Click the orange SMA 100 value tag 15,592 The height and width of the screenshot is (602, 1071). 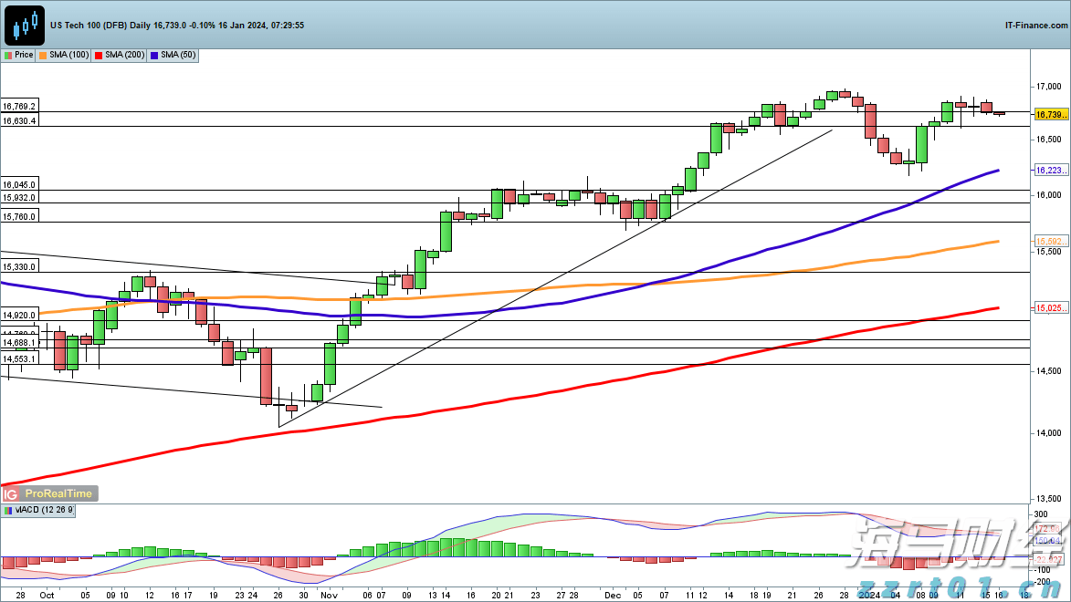pyautogui.click(x=1050, y=241)
